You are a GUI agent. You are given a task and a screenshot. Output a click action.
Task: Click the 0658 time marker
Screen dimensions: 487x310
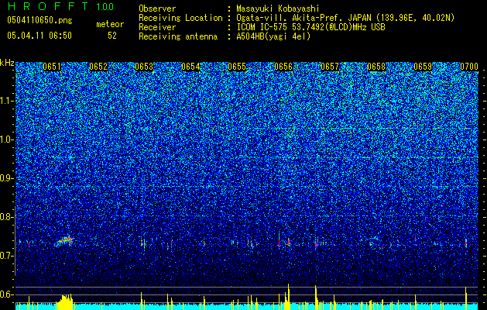[x=376, y=67]
